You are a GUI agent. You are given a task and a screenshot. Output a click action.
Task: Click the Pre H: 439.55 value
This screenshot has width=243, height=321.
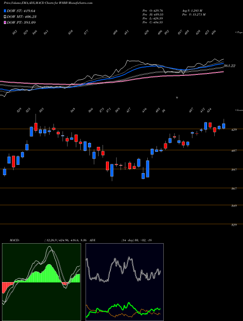coord(153,15)
